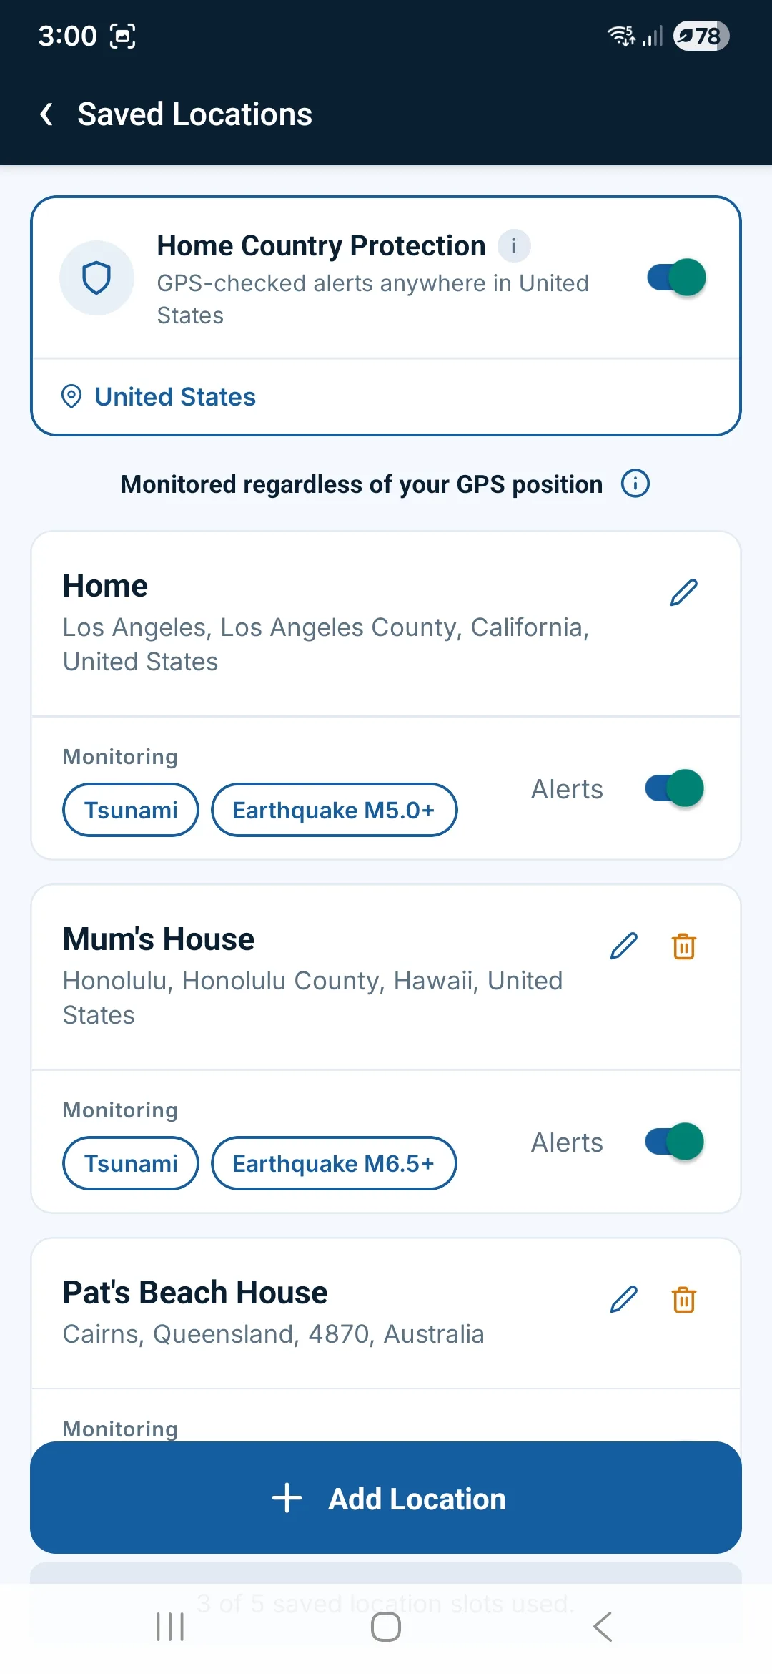
Task: Edit the Pat's Beach House location
Action: [x=623, y=1299]
